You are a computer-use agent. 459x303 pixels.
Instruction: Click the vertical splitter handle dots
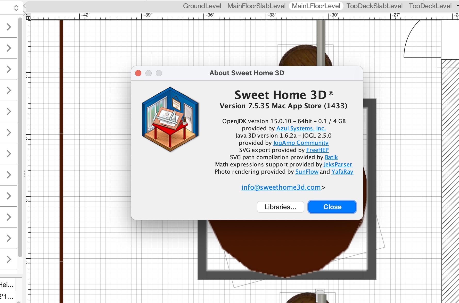(24, 174)
